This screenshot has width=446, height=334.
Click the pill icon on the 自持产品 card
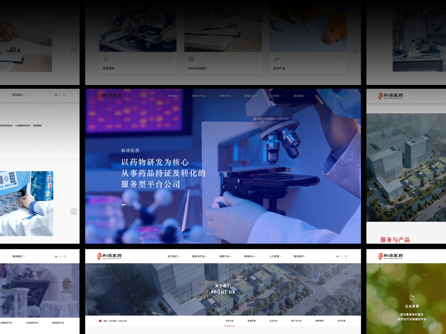click(x=277, y=59)
